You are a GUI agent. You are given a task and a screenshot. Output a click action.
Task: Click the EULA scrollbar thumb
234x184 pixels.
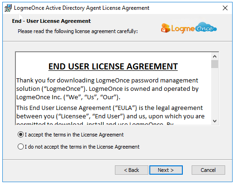pos(214,64)
